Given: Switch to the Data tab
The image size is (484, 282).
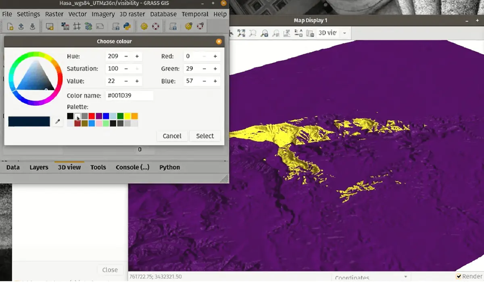Looking at the screenshot, I should pyautogui.click(x=13, y=167).
